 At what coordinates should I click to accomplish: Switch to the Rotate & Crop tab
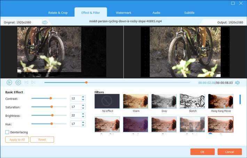[x=58, y=13]
